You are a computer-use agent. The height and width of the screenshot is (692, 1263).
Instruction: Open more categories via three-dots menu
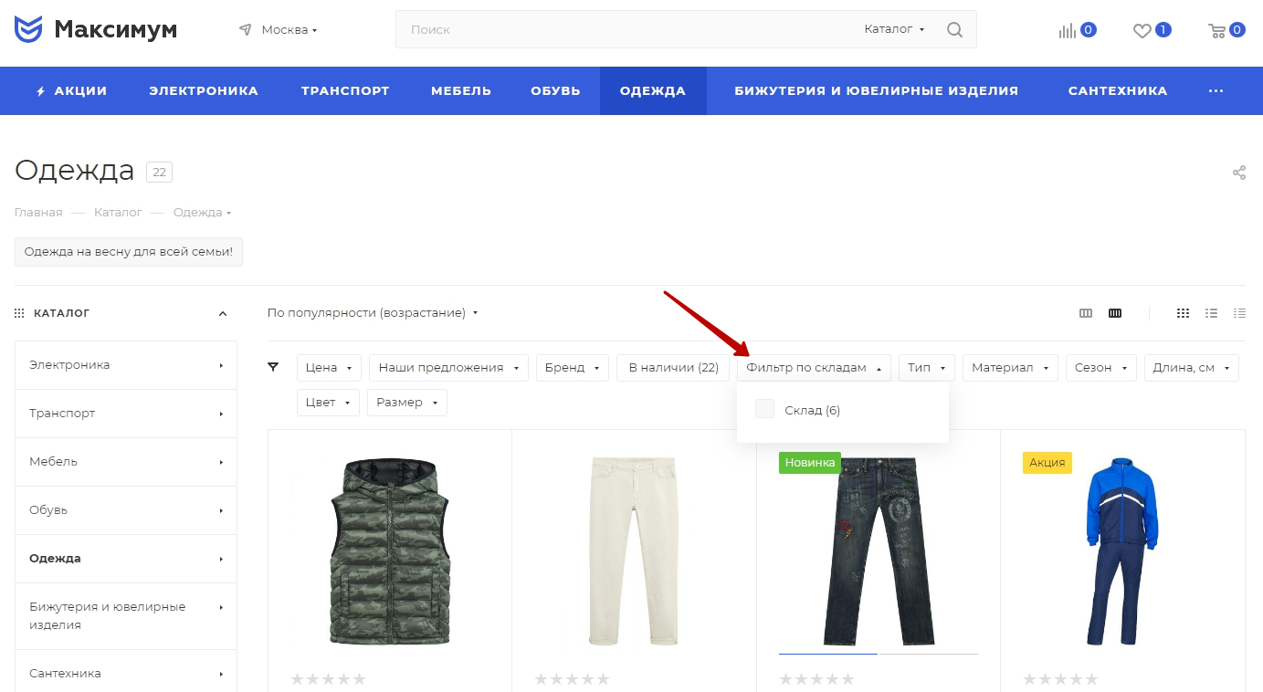(x=1216, y=91)
